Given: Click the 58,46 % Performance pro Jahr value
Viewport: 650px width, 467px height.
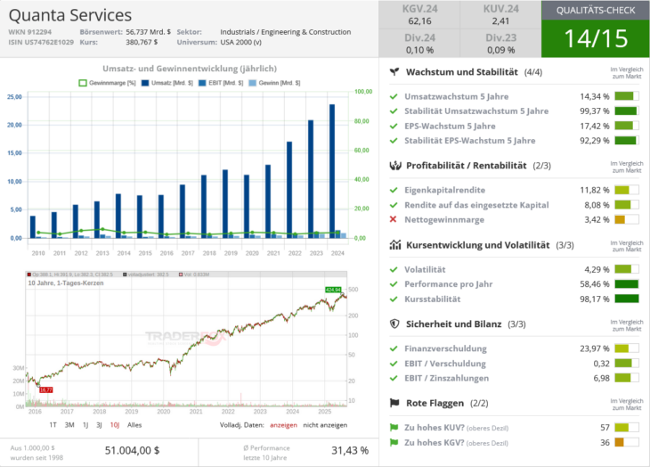Looking at the screenshot, I should pyautogui.click(x=595, y=284).
